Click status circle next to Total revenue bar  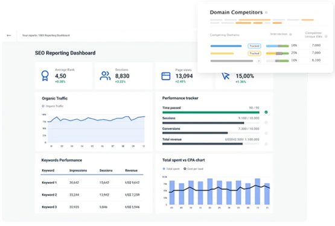(266, 144)
